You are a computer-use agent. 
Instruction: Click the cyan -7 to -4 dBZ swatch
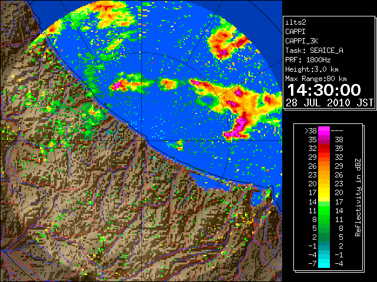point(324,263)
